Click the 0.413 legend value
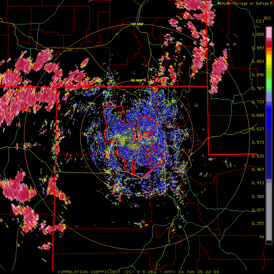This screenshot has height=274, width=274. pyautogui.click(x=258, y=183)
